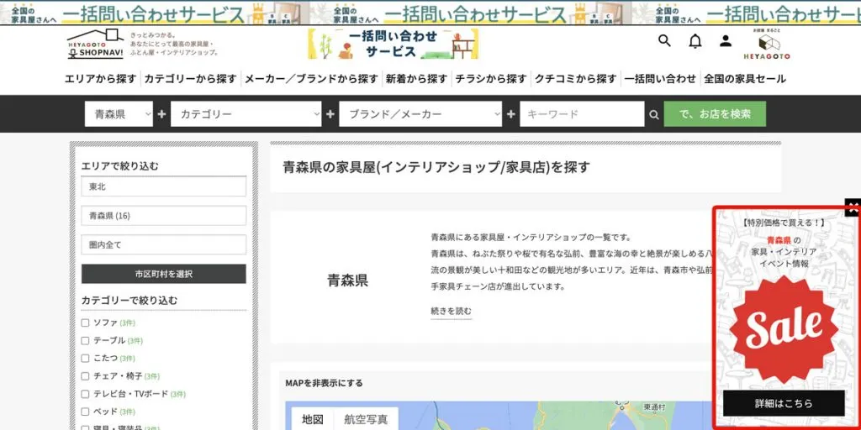Click the HEYAGOTO brand logo at top right
The height and width of the screenshot is (430, 861).
click(767, 45)
